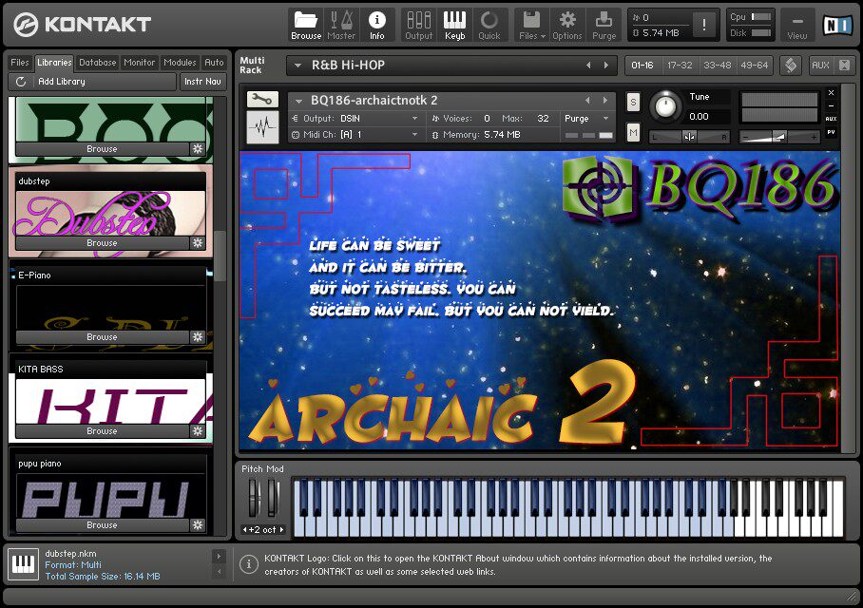Toggle instrument header AUX view

[x=831, y=119]
